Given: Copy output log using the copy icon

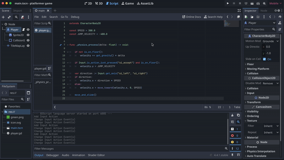Looking at the screenshot, I should point(238,115).
